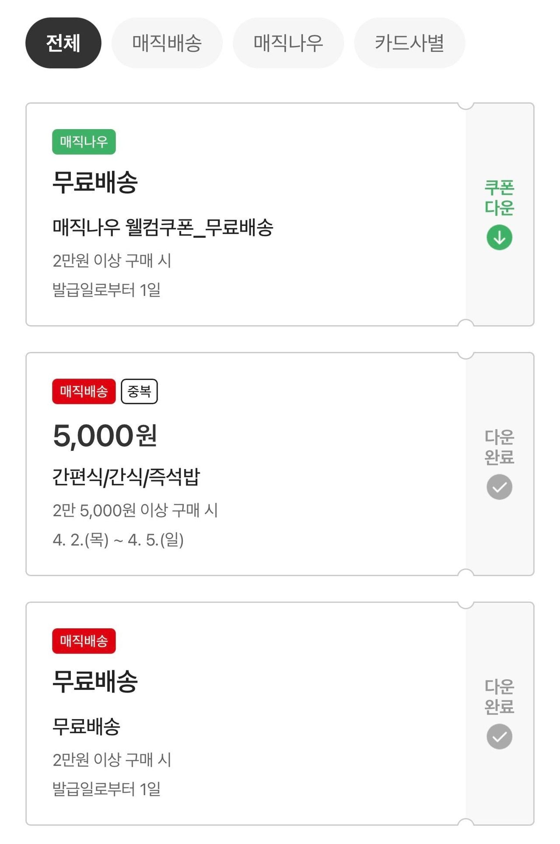Image resolution: width=560 pixels, height=844 pixels.
Task: Tap gray checkmark icon on 5,000원 coupon
Action: 499,487
